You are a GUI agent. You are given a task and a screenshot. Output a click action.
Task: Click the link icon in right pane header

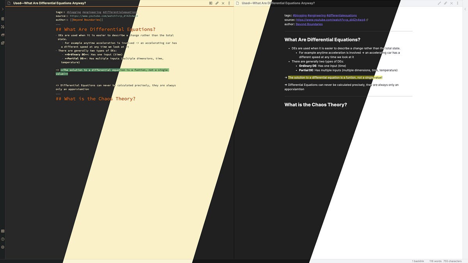(445, 3)
